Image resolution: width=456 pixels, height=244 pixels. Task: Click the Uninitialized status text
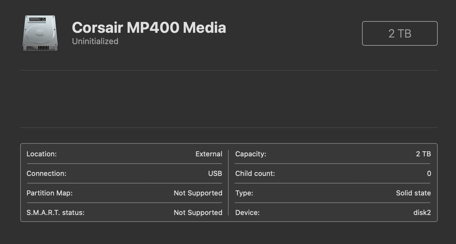tap(95, 41)
